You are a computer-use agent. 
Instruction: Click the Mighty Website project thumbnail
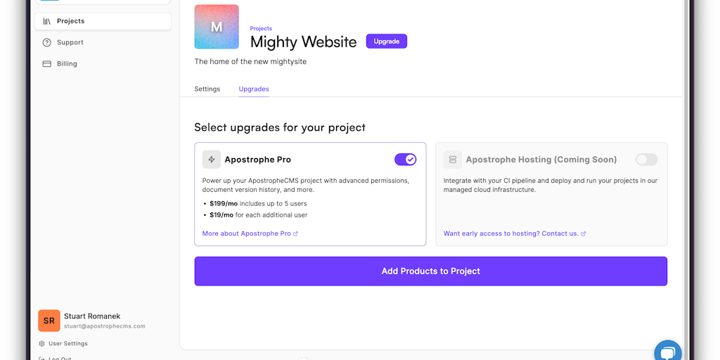(x=217, y=27)
